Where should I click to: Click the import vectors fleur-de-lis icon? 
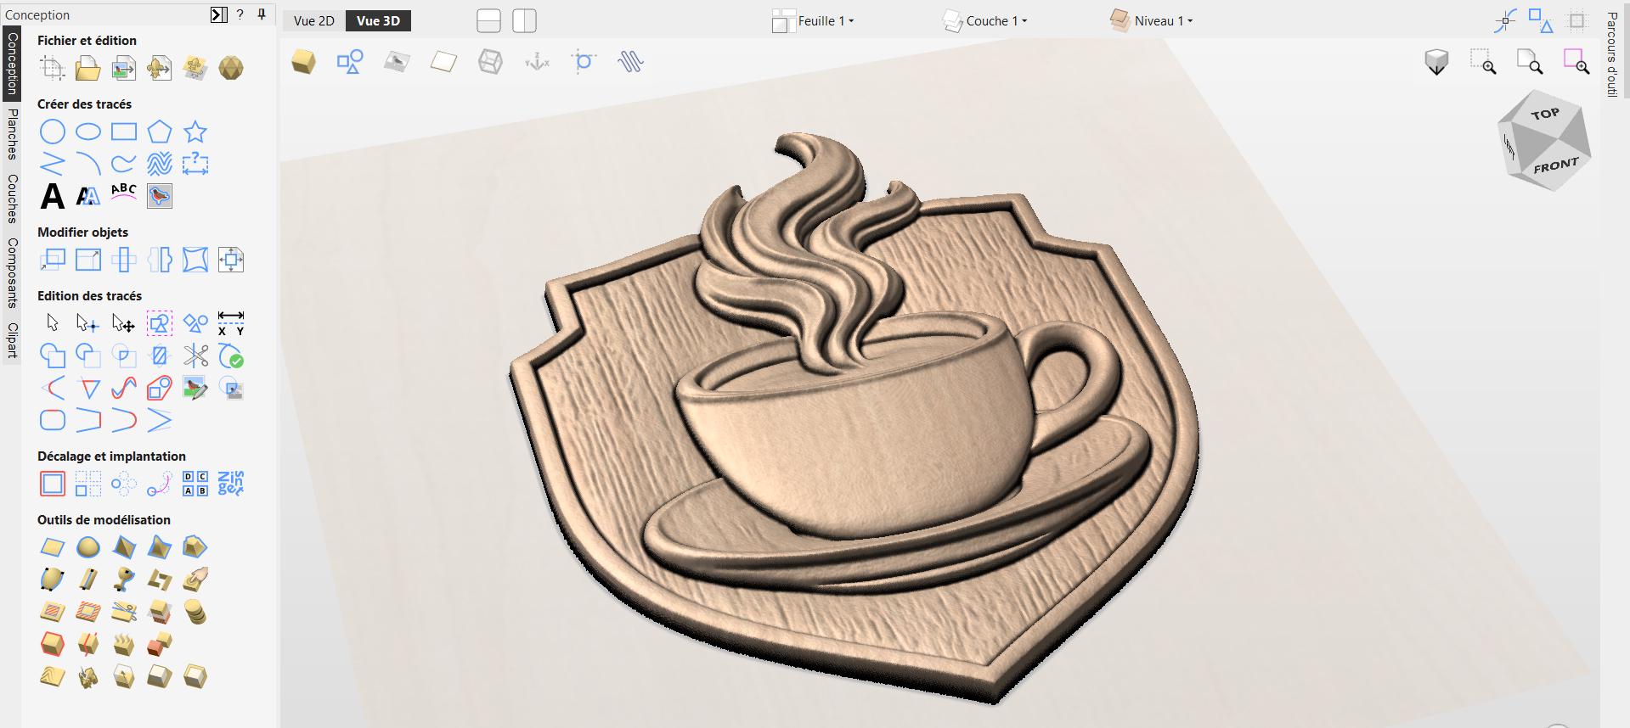click(160, 68)
